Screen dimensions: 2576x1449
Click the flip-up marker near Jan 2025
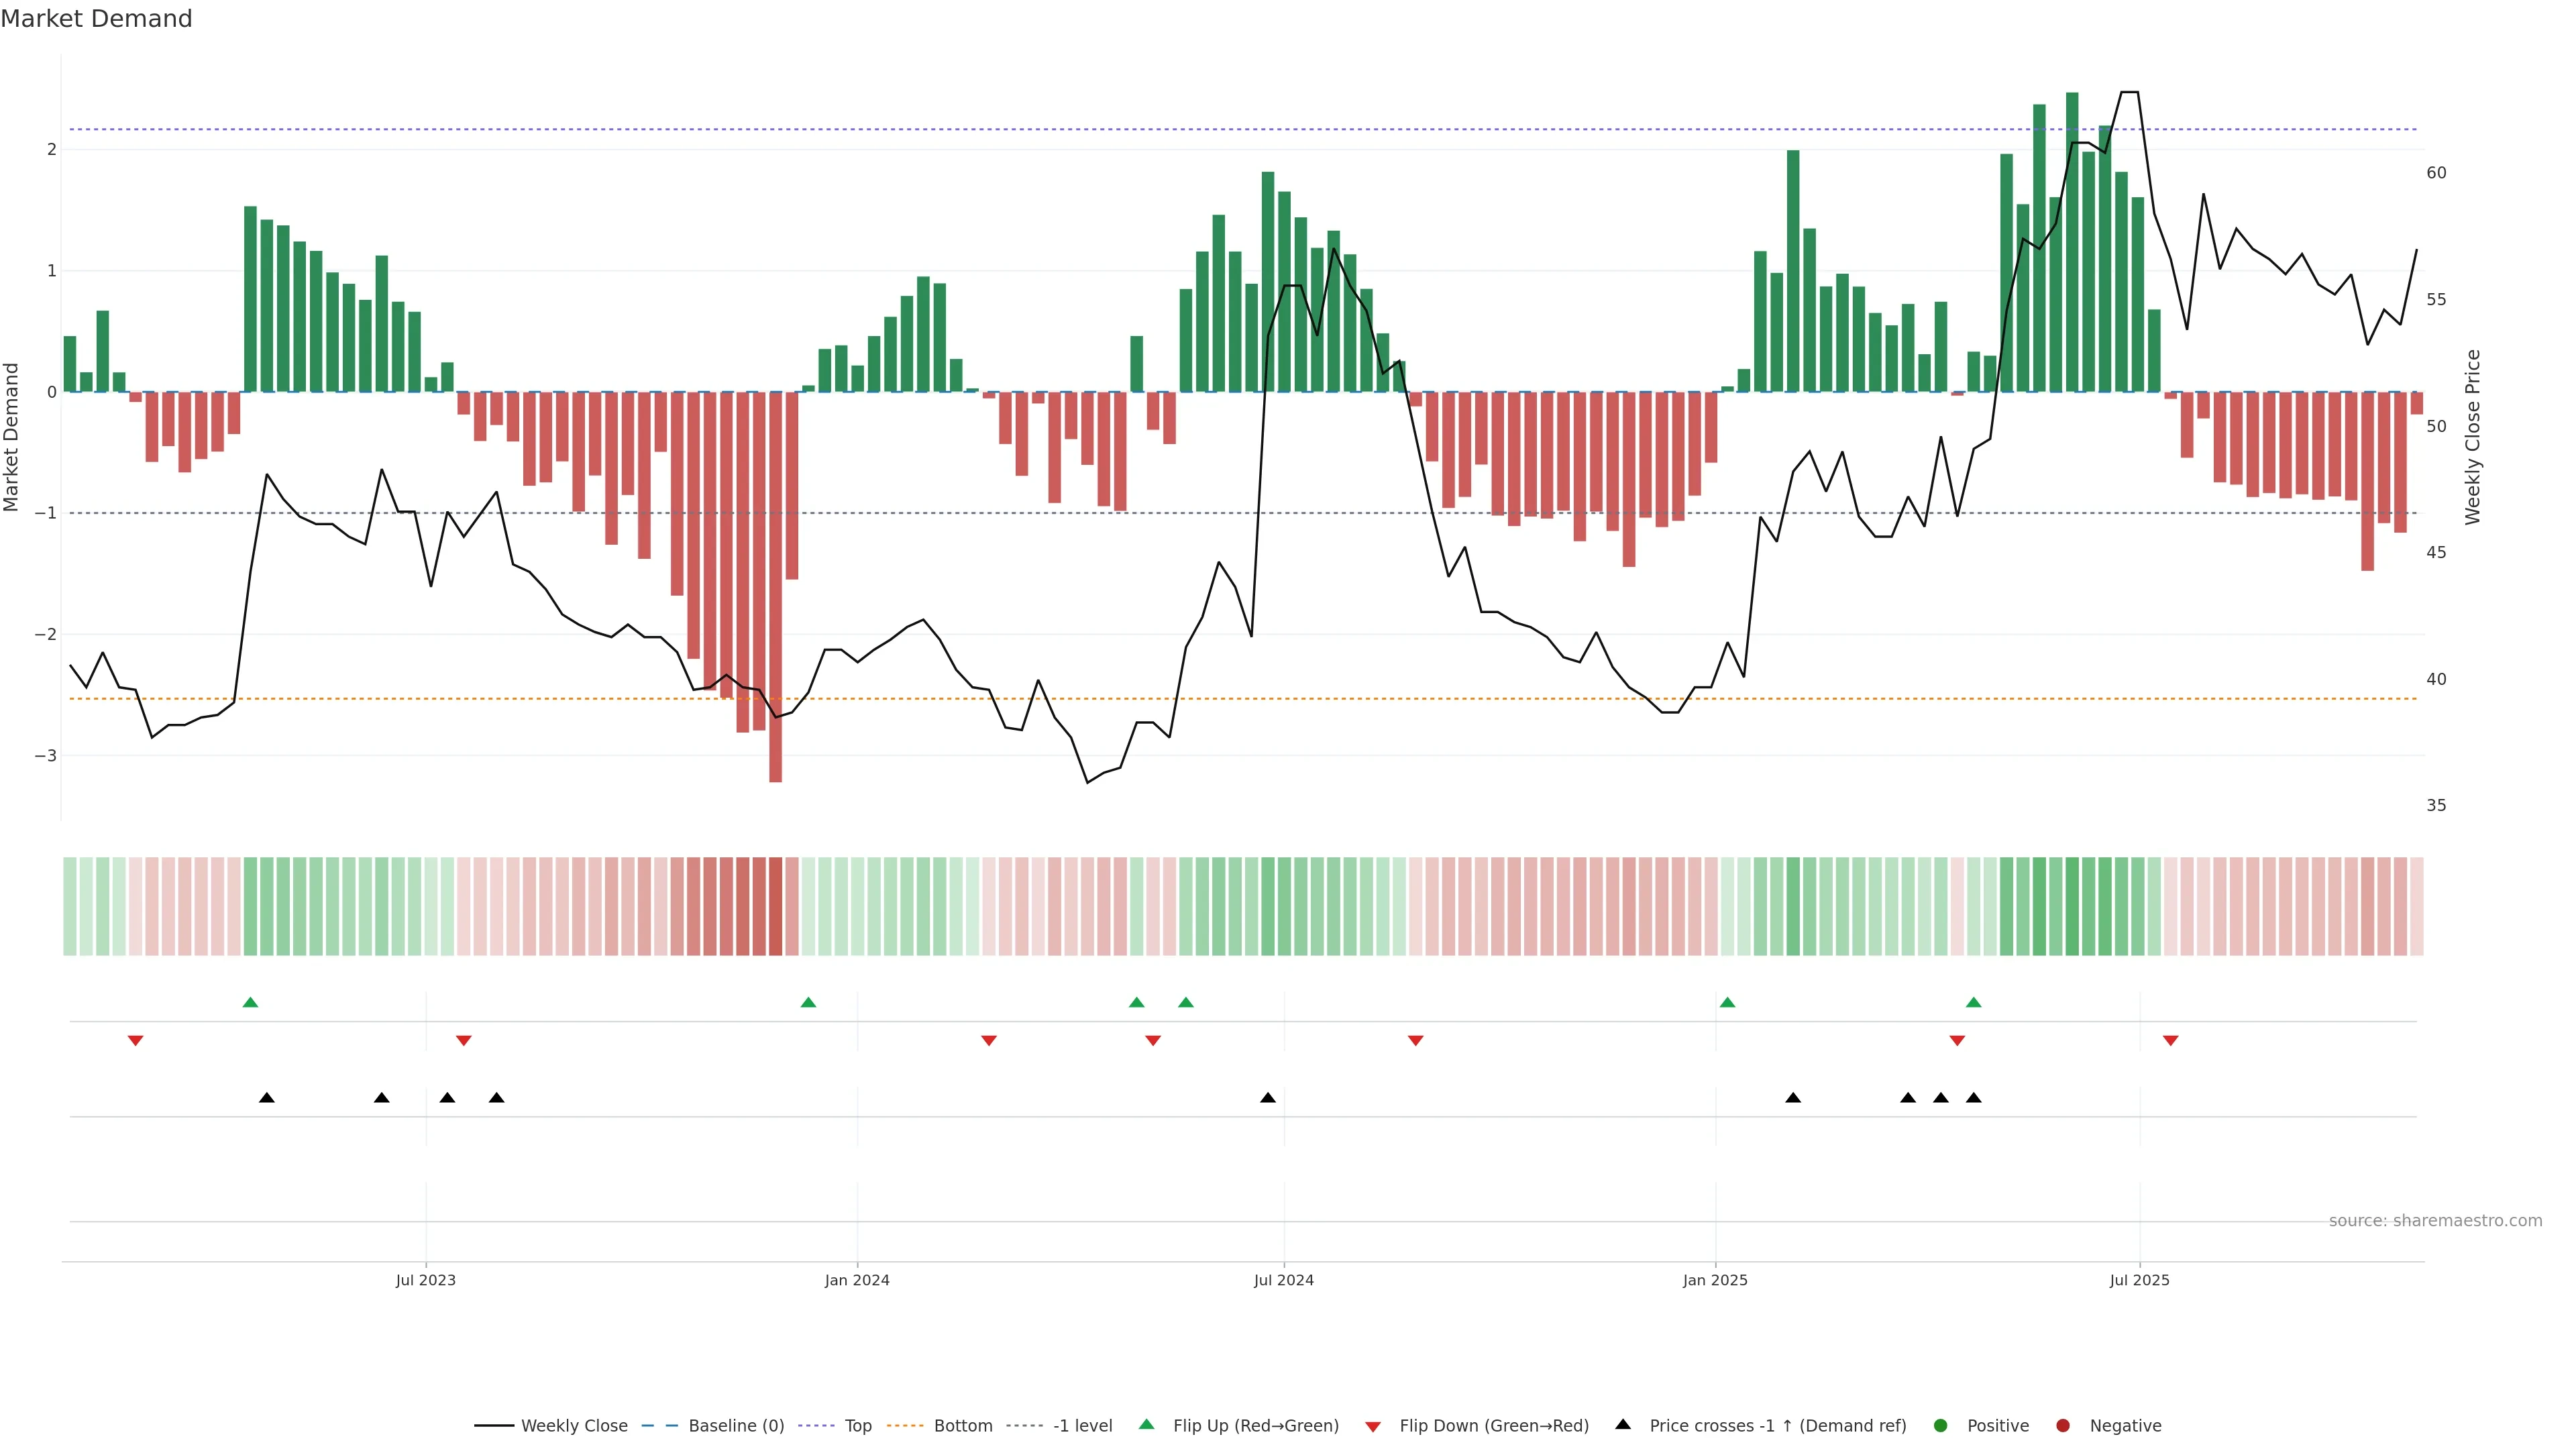tap(1727, 1002)
